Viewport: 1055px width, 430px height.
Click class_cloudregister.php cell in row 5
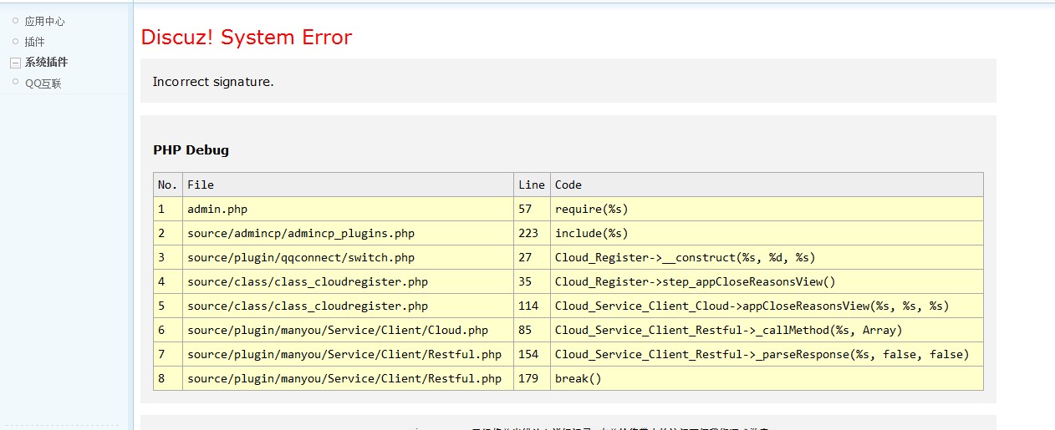click(348, 306)
